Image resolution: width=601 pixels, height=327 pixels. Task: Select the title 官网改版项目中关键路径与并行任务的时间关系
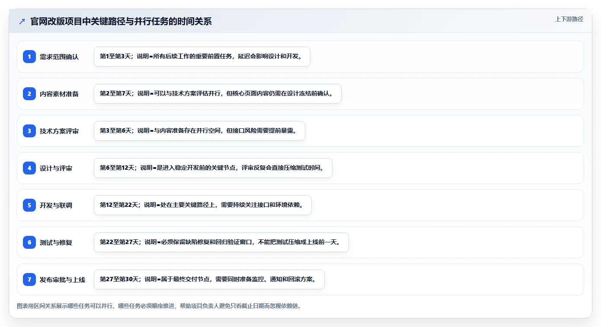[121, 22]
